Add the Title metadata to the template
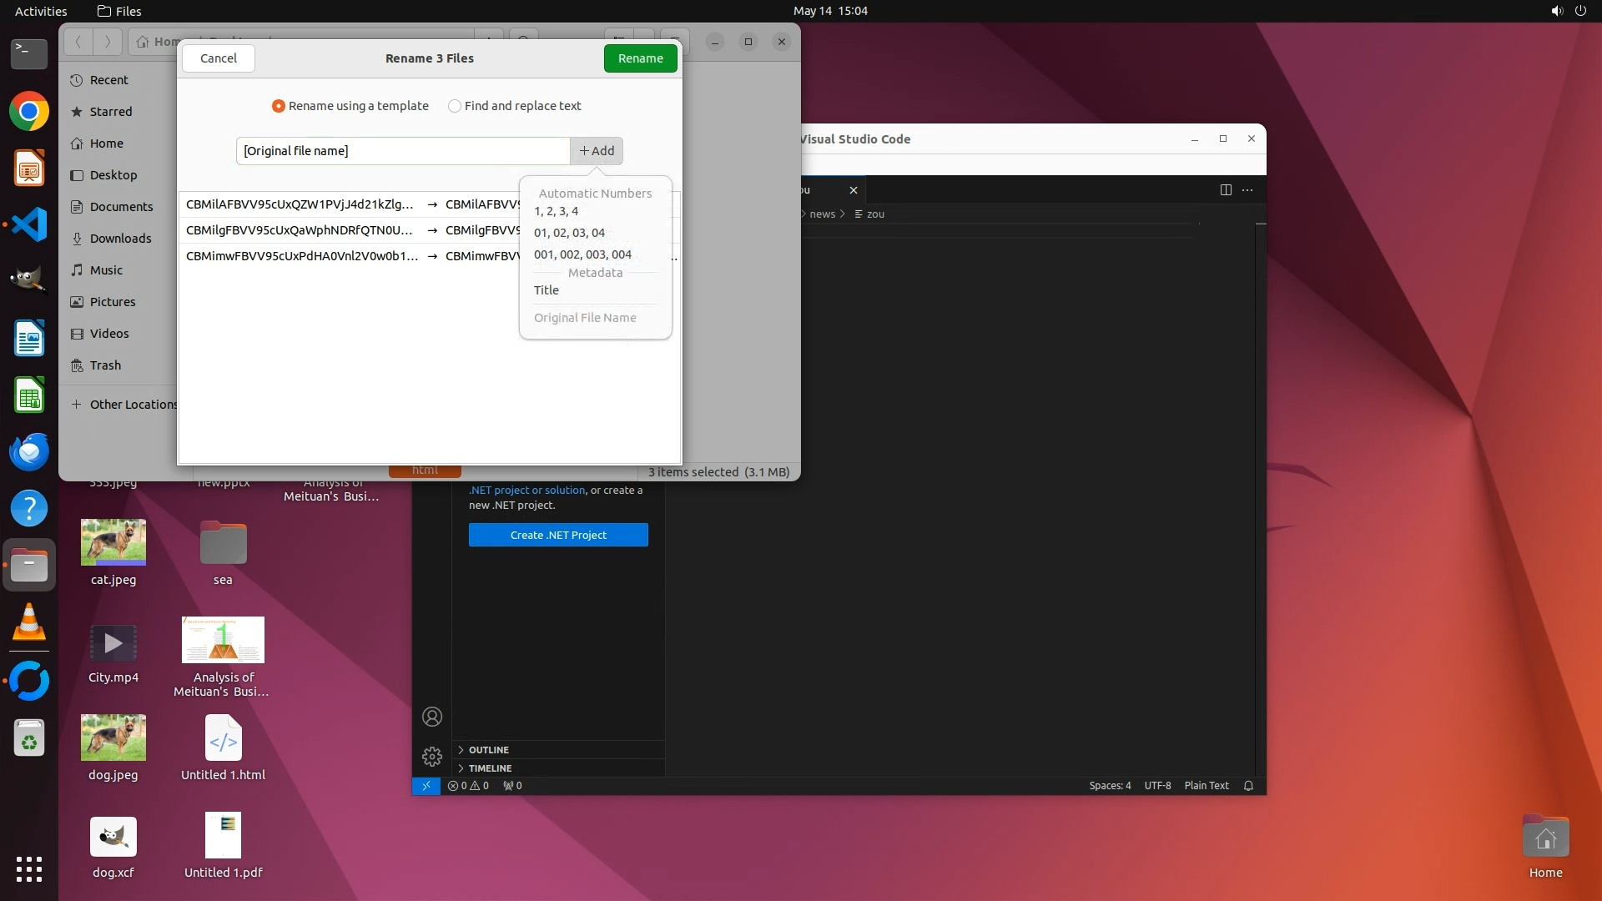Viewport: 1602px width, 901px height. (x=547, y=290)
